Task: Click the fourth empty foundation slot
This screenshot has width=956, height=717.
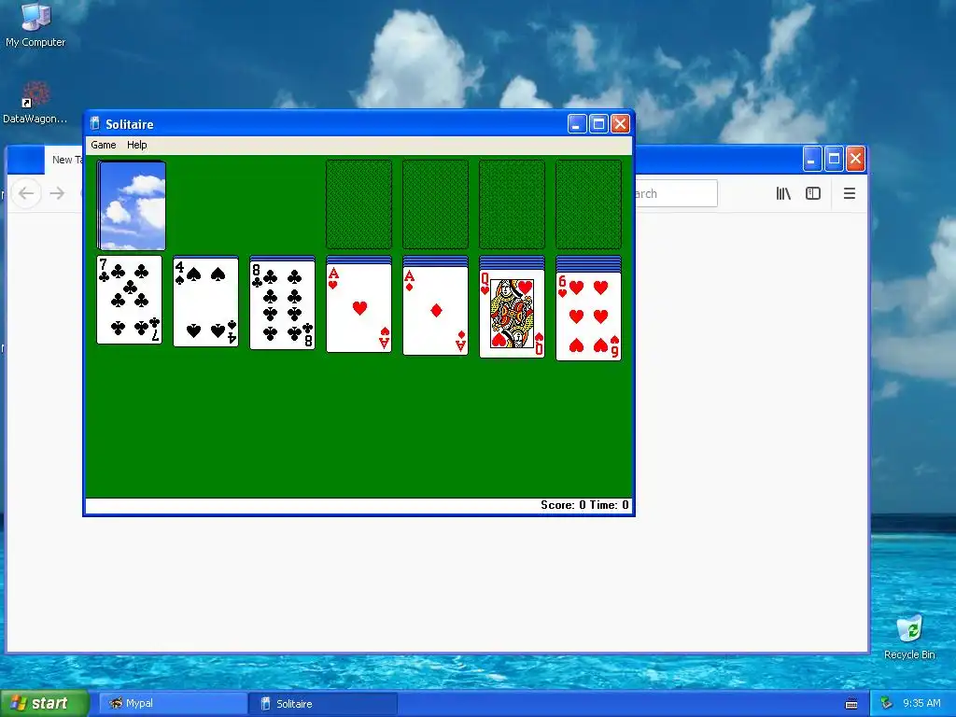Action: point(589,204)
